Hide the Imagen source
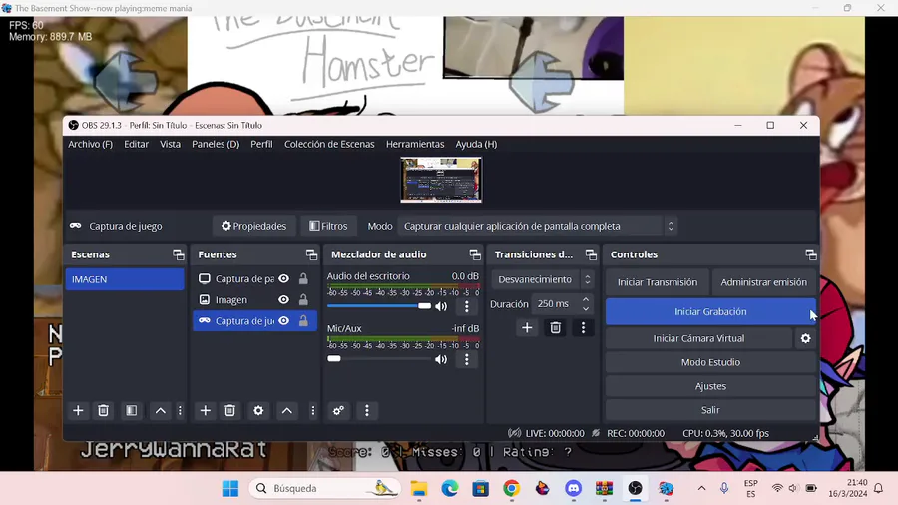 coord(284,300)
